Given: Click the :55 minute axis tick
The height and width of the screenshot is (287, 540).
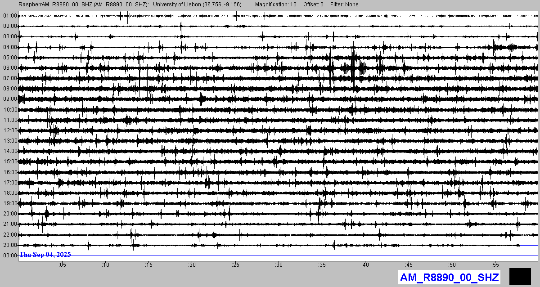Looking at the screenshot, I should tap(495, 265).
